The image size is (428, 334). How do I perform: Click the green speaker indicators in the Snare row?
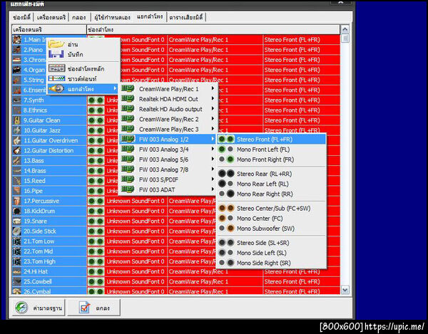96,221
